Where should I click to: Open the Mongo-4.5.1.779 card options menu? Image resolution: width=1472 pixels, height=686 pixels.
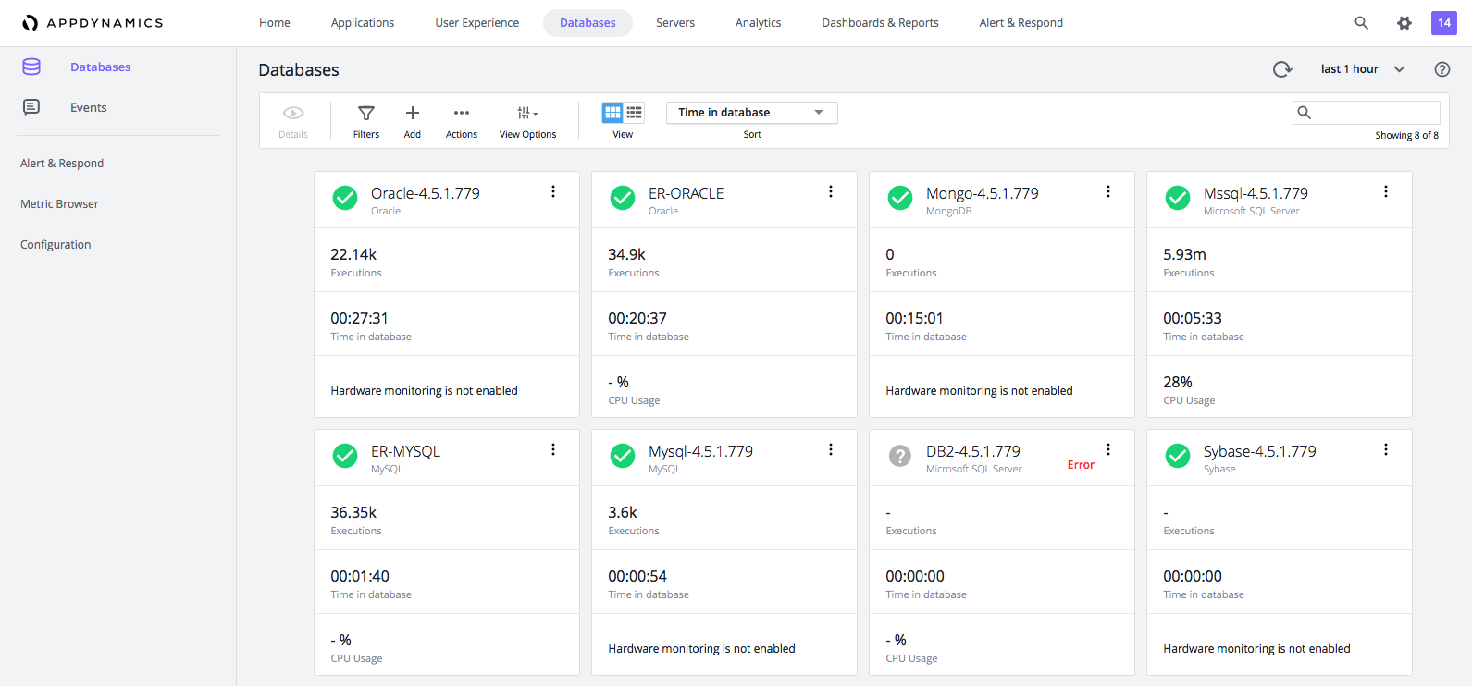pos(1108,191)
